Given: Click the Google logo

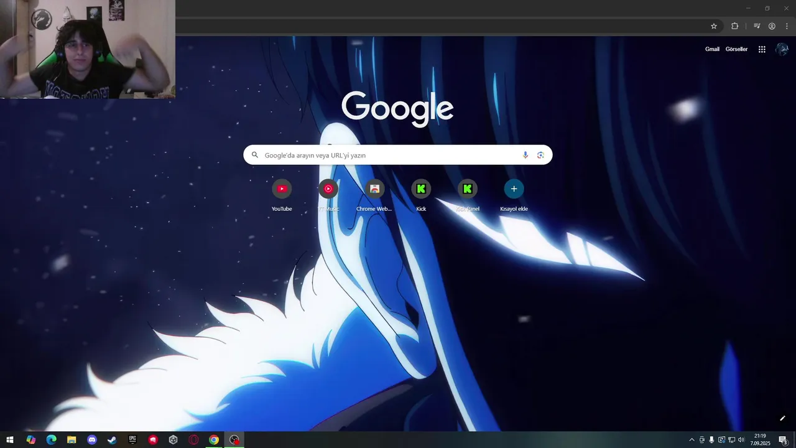Looking at the screenshot, I should coord(397,108).
